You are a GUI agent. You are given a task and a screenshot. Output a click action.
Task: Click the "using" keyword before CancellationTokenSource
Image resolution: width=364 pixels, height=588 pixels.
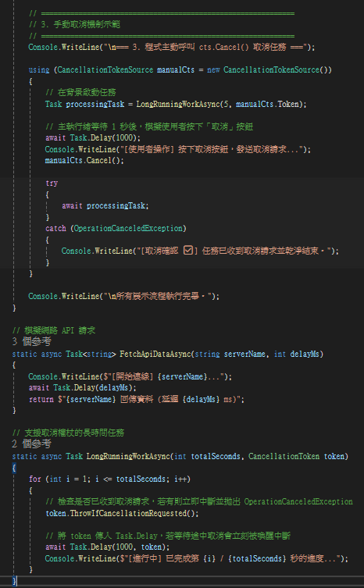tap(38, 70)
